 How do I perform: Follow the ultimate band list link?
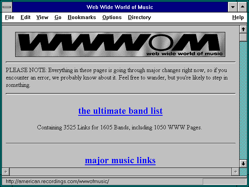click(x=120, y=111)
